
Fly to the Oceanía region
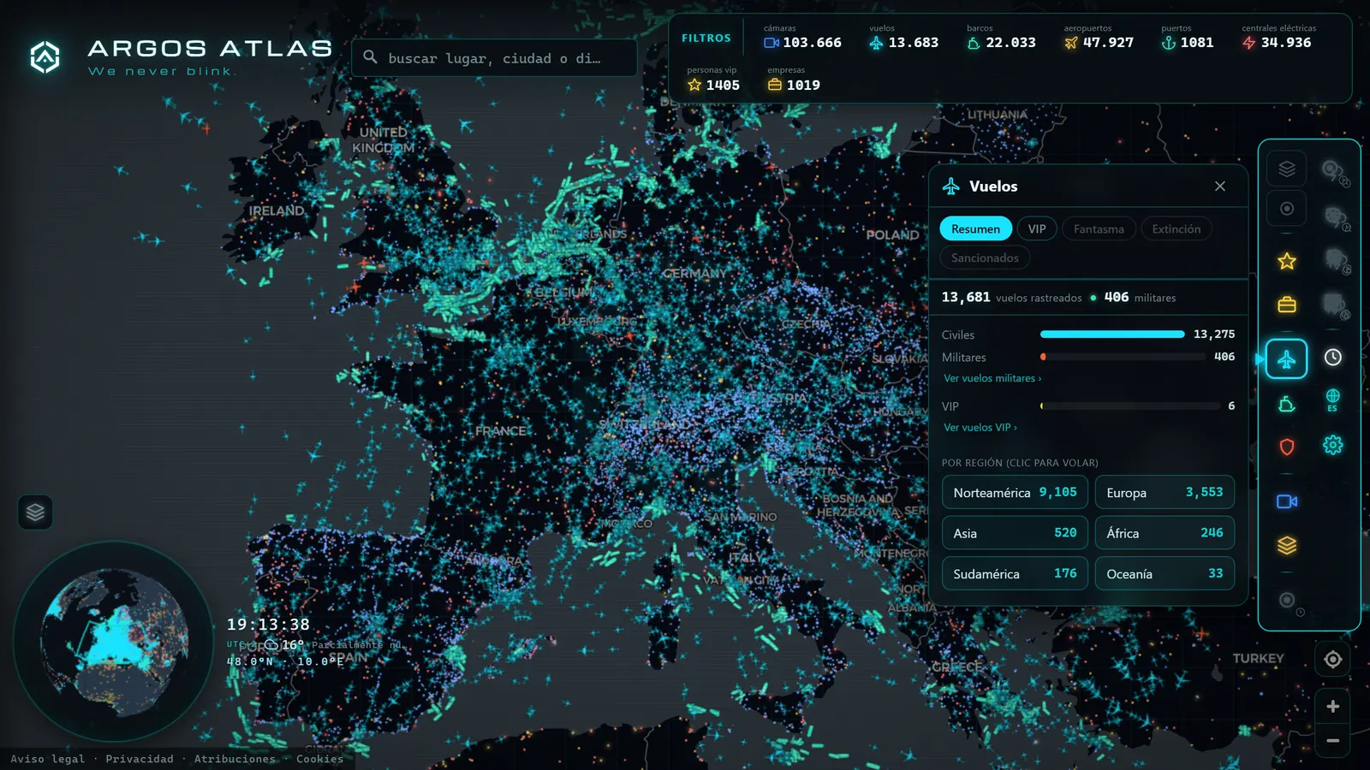pos(1164,573)
